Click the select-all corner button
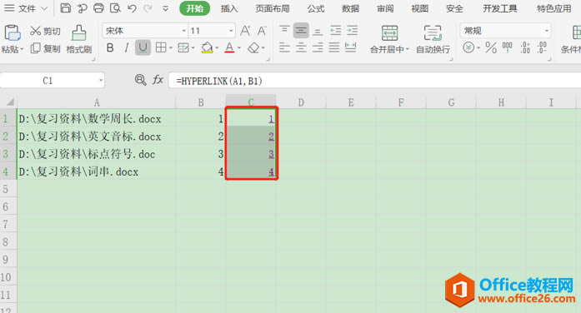 point(9,102)
